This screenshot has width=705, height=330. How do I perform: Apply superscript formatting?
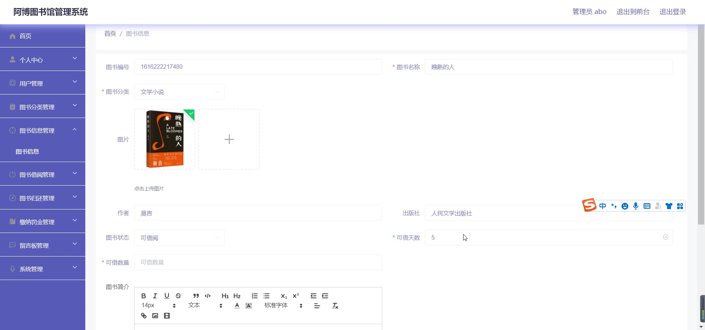point(296,296)
